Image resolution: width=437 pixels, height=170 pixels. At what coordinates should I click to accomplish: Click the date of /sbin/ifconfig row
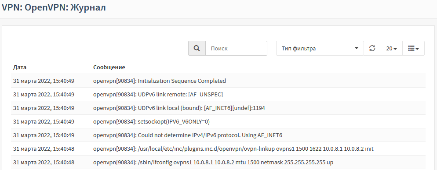coord(44,163)
